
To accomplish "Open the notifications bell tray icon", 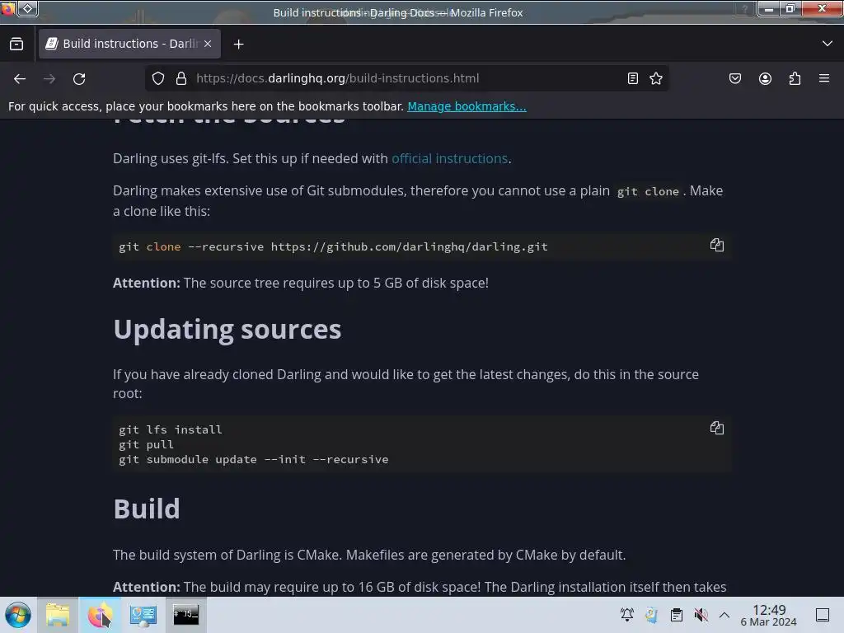I will pyautogui.click(x=627, y=614).
